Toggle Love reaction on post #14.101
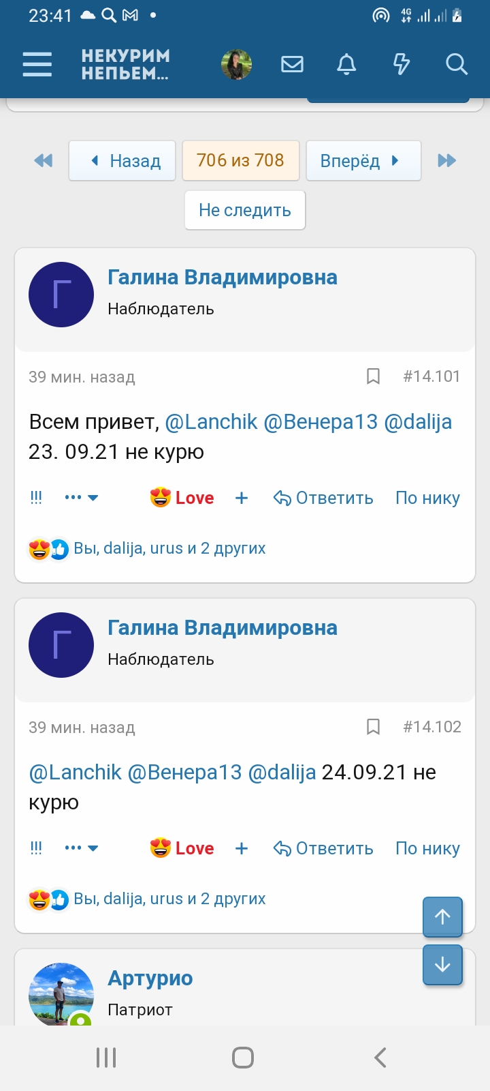 (x=182, y=498)
